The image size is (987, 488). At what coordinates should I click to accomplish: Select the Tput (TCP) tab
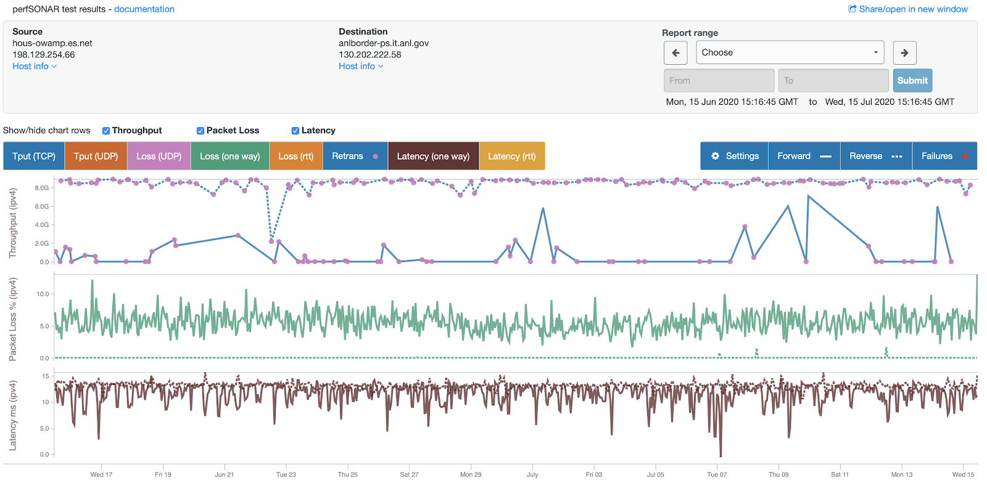[x=34, y=156]
